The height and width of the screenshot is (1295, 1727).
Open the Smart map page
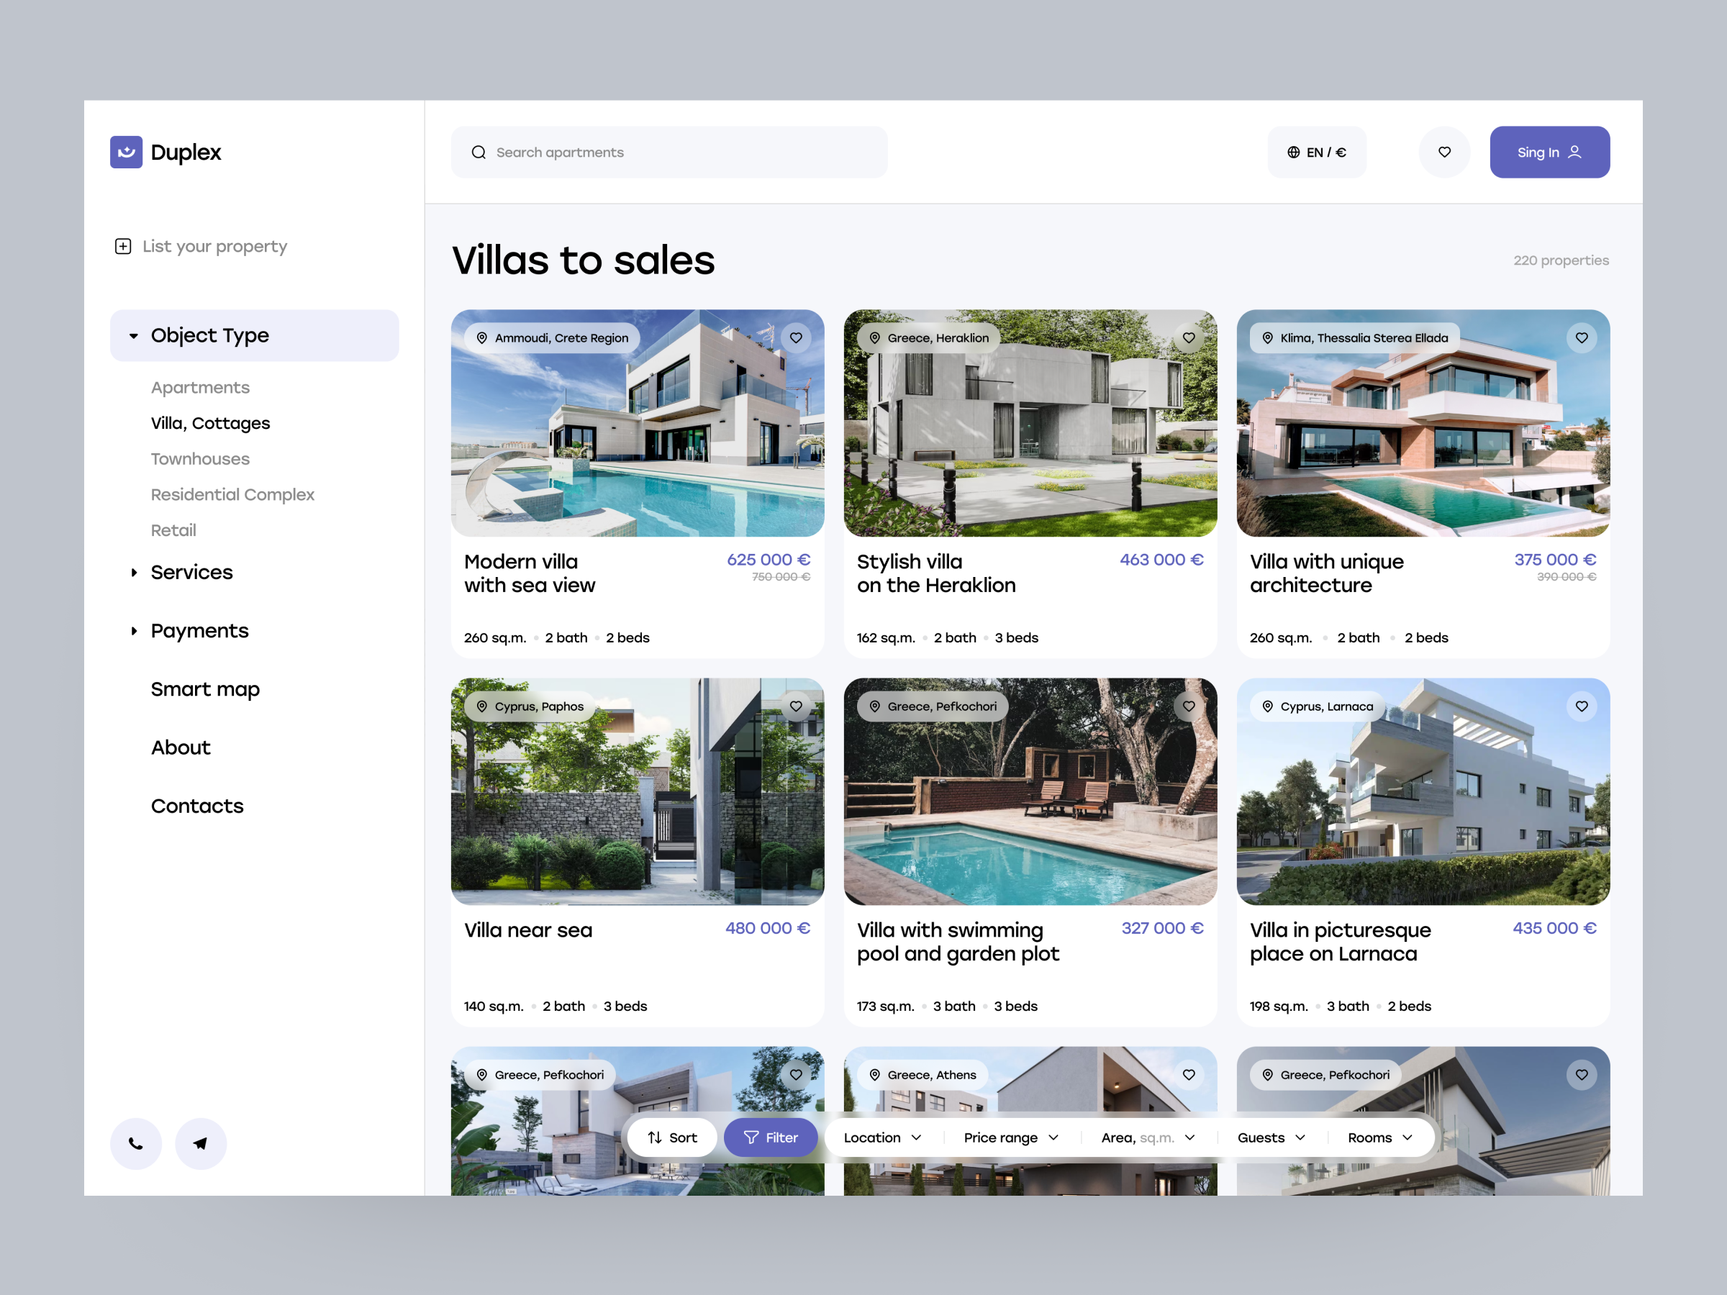pyautogui.click(x=205, y=689)
